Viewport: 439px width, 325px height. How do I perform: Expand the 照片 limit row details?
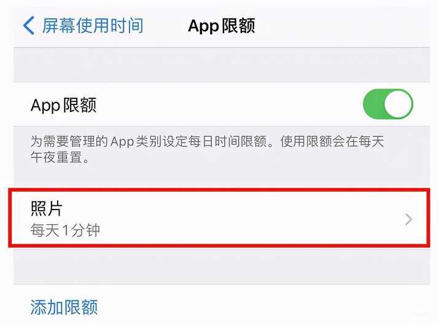(219, 218)
